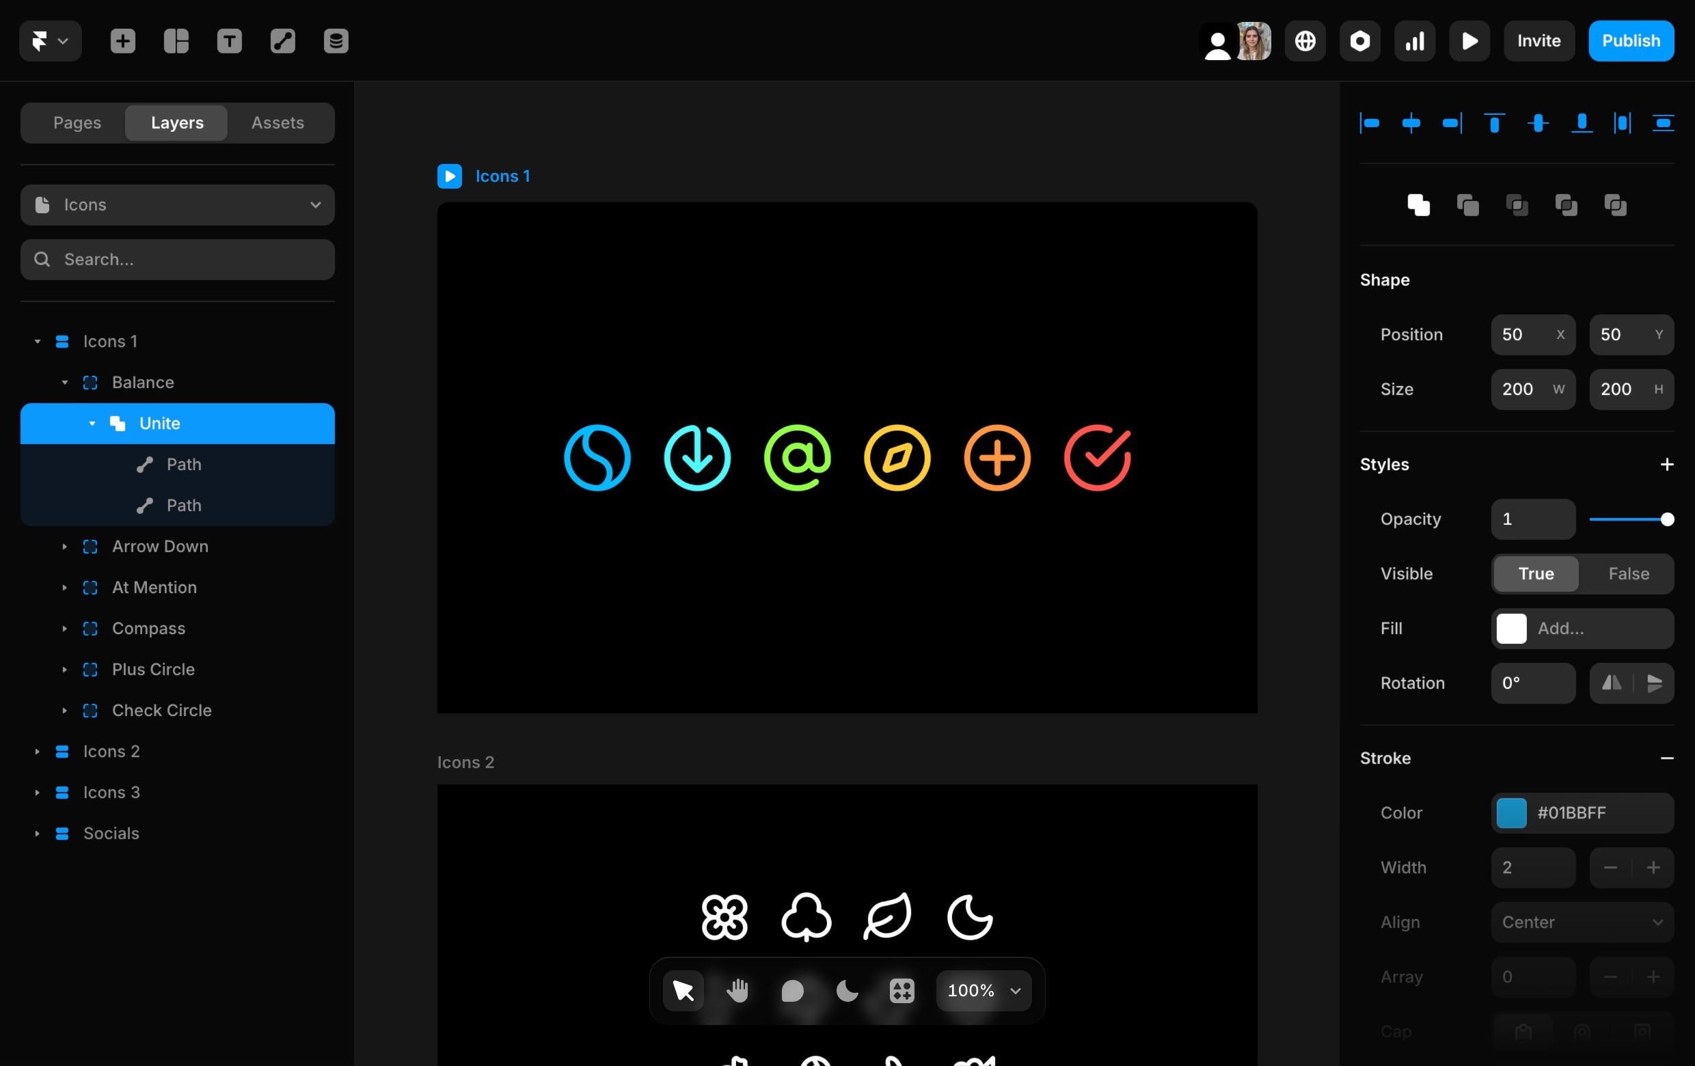Open the CMS database icon
The height and width of the screenshot is (1066, 1695).
[x=336, y=41]
